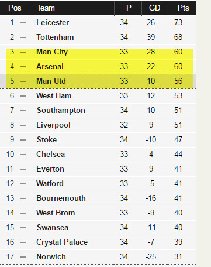Screen dimensions: 211x267
Task: Sort by the Pos column header
Action: click(15, 8)
